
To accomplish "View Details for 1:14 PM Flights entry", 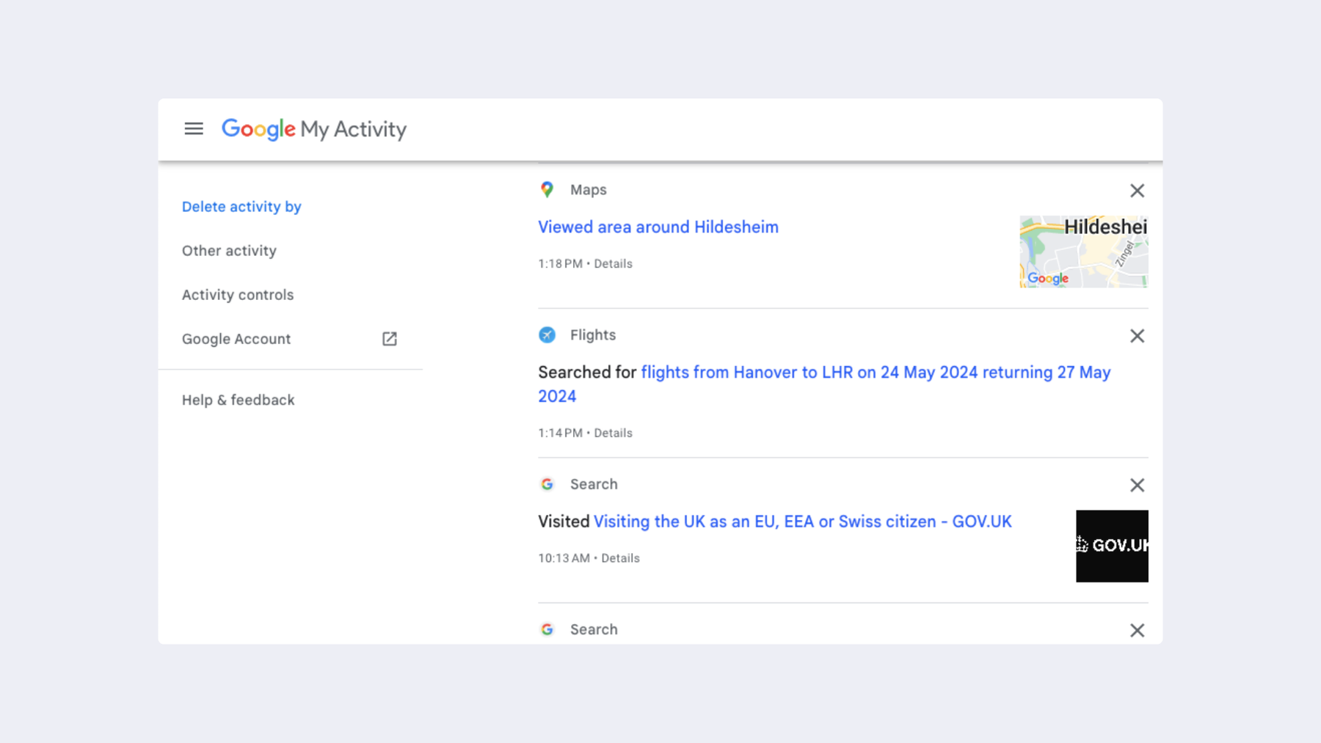I will (x=613, y=433).
